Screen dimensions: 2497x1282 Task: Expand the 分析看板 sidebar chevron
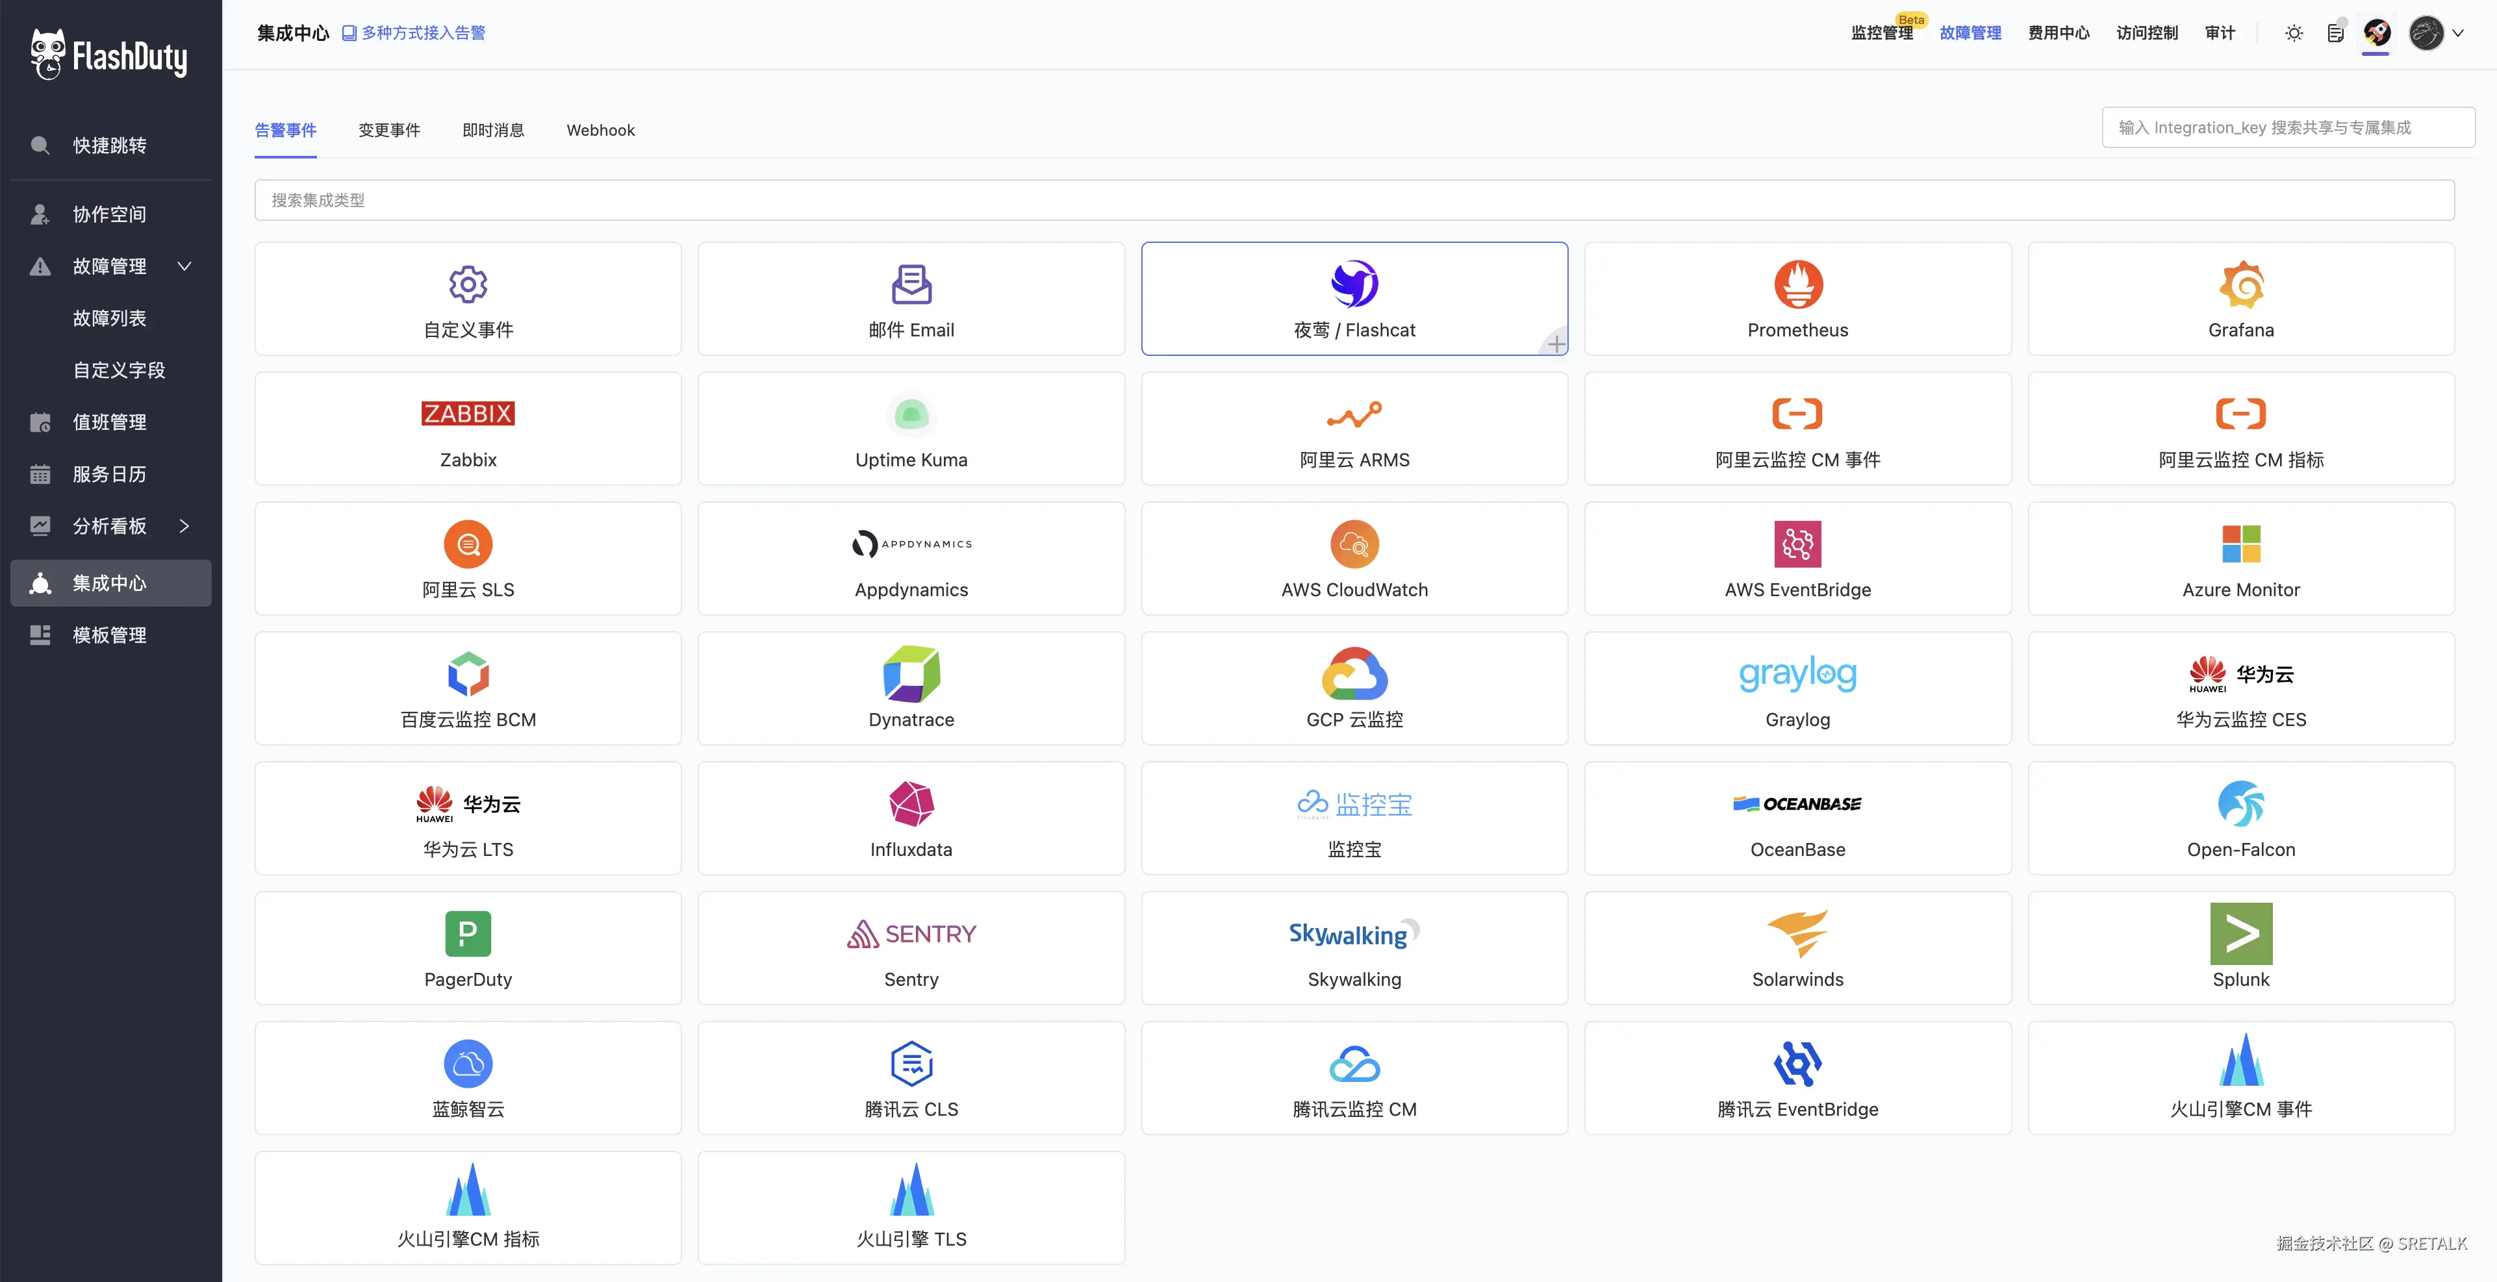(x=184, y=526)
